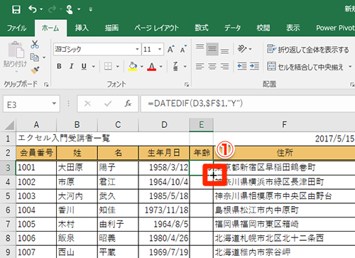
Task: Open the font size 11 dropdown
Action: 160,49
